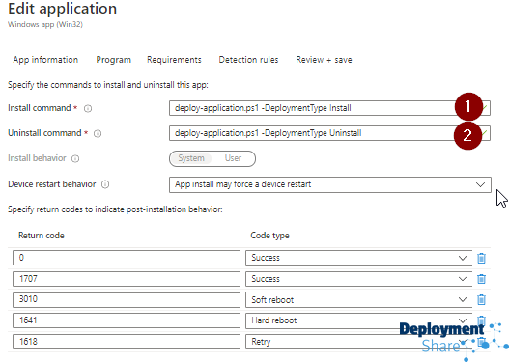Click the Uninstall command text field
The width and height of the screenshot is (509, 362).
[329, 133]
